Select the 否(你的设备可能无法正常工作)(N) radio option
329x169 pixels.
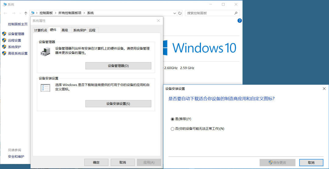pyautogui.click(x=197, y=129)
